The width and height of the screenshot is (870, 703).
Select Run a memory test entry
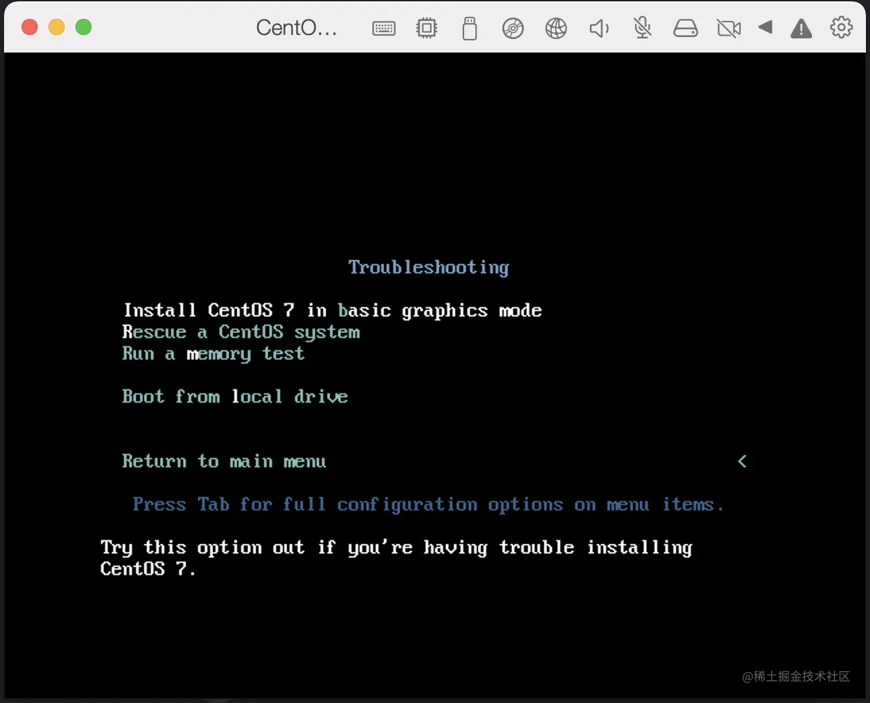click(x=213, y=354)
